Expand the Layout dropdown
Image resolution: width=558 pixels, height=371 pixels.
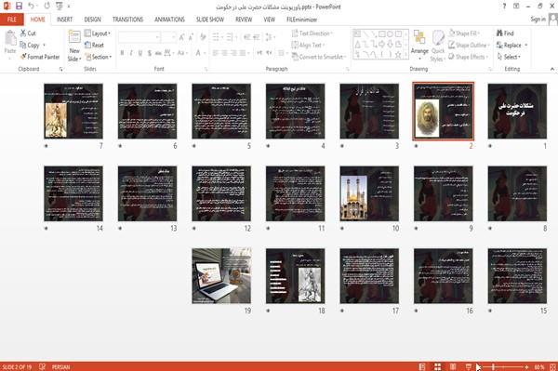98,33
